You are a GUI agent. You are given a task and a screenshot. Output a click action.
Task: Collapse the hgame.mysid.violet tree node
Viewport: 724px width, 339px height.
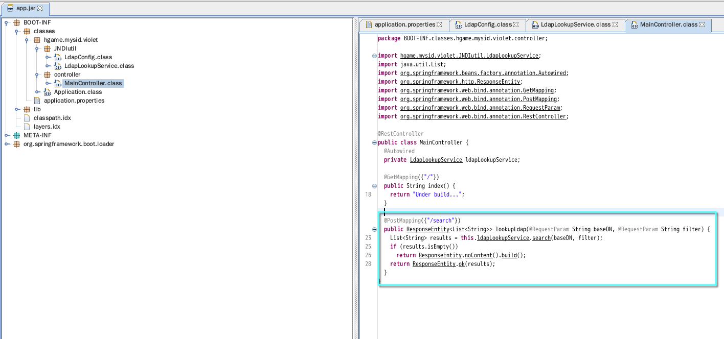(28, 40)
